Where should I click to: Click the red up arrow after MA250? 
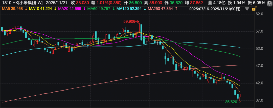coord(176,9)
